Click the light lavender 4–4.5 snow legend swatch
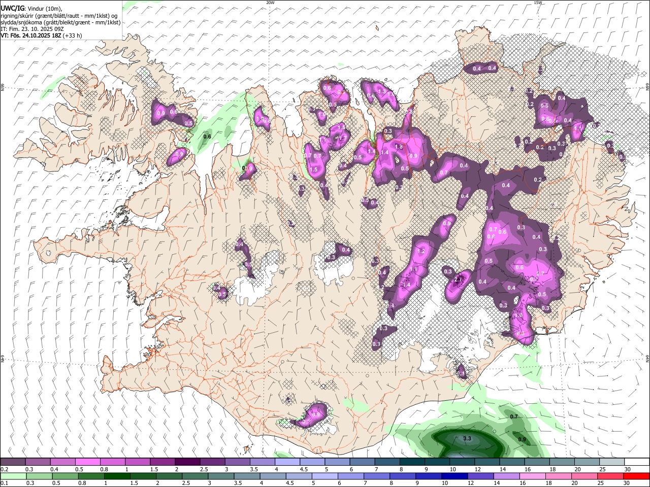 pos(287,462)
